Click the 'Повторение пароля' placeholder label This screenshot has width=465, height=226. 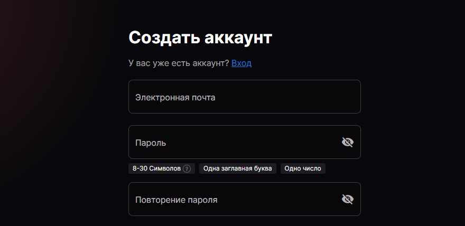(x=176, y=200)
